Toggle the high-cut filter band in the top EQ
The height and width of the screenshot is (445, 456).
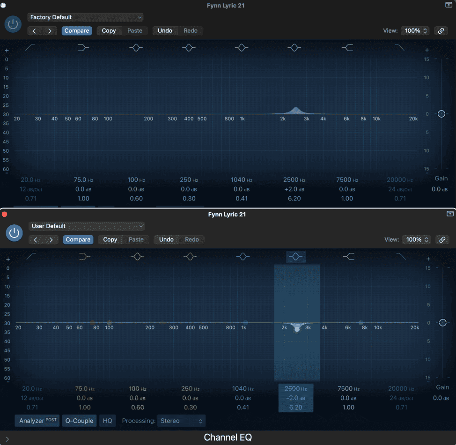tap(399, 47)
